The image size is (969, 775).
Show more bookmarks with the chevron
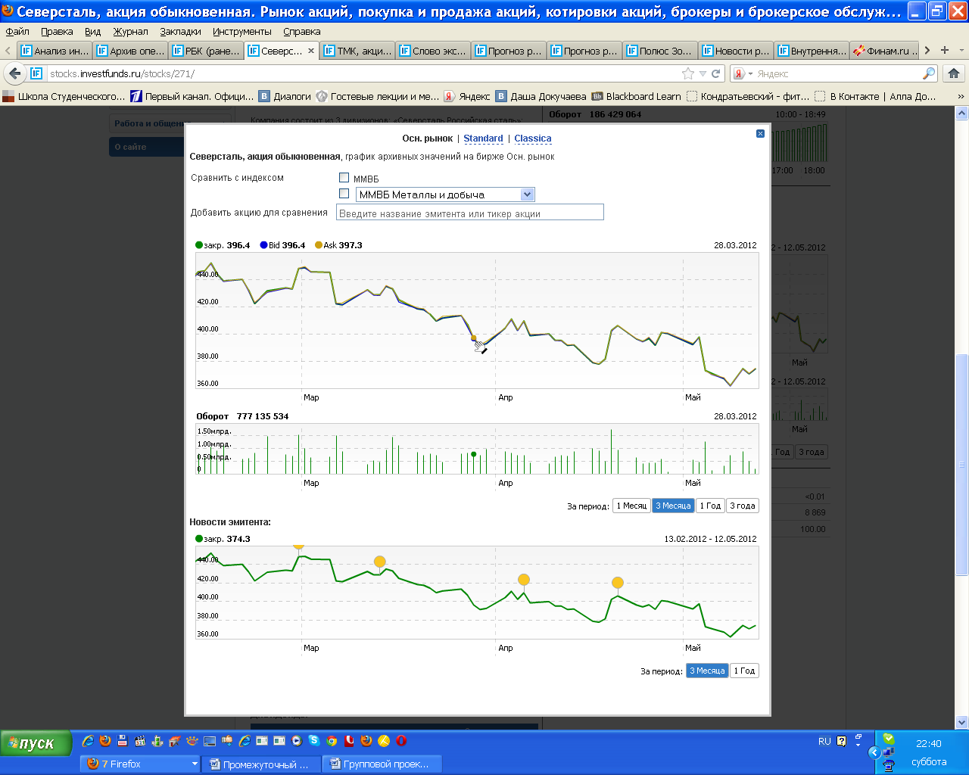point(961,96)
